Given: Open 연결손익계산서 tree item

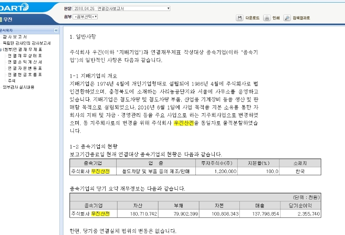Looking at the screenshot, I should [25, 62].
